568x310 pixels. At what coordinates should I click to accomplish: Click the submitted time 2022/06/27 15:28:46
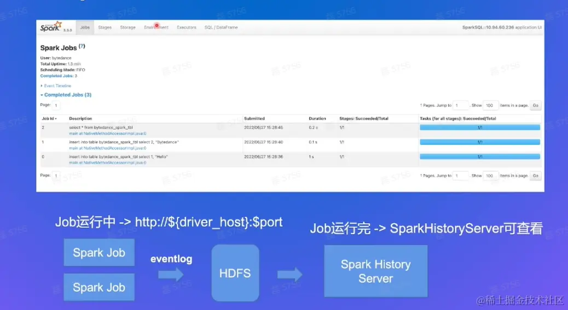coord(263,128)
